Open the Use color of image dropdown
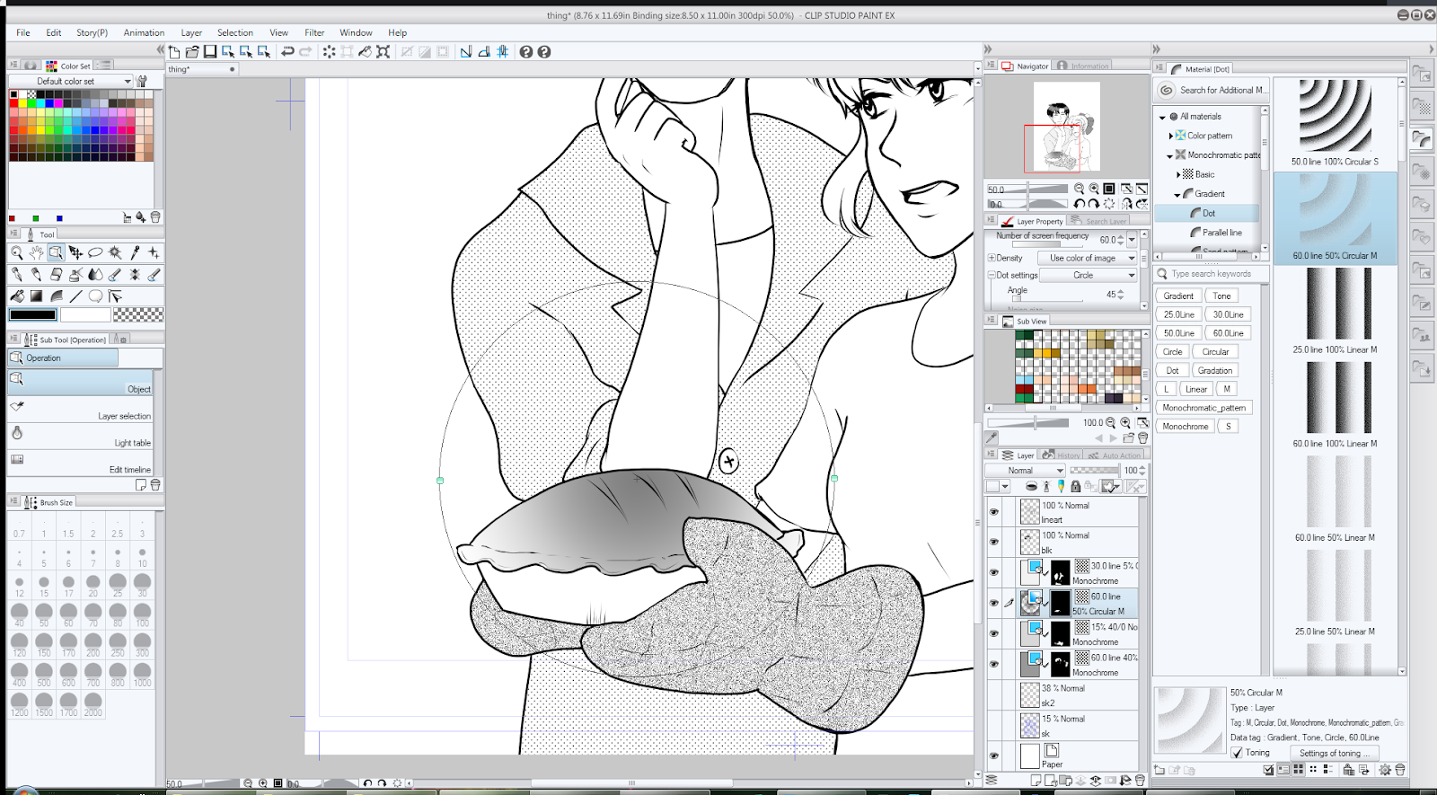 [1088, 258]
